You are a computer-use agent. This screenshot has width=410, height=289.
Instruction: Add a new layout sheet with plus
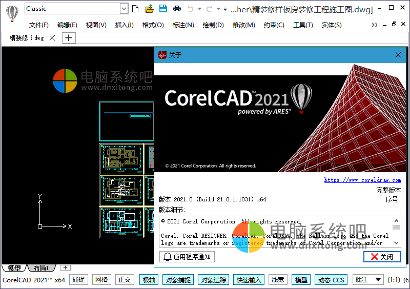point(65,267)
